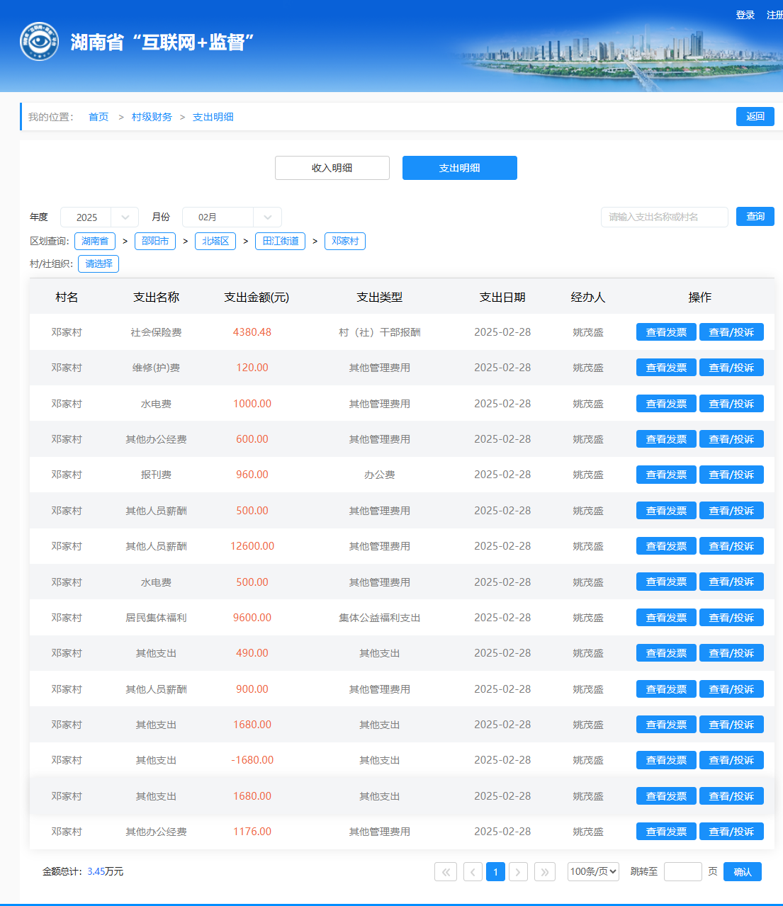783x906 pixels.
Task: Click the eye logo icon in header
Action: [39, 42]
